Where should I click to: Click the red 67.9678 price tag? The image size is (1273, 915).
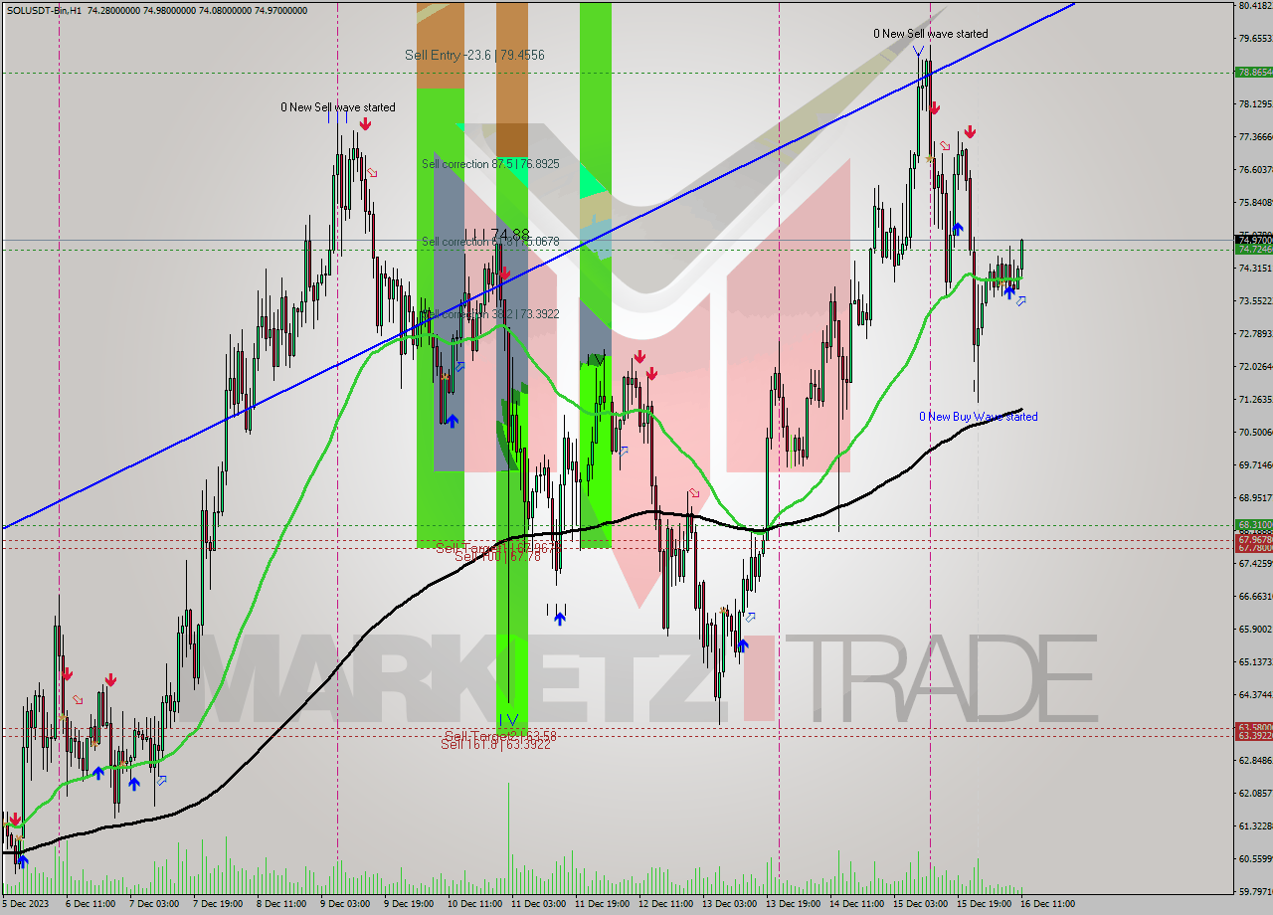(x=1253, y=540)
